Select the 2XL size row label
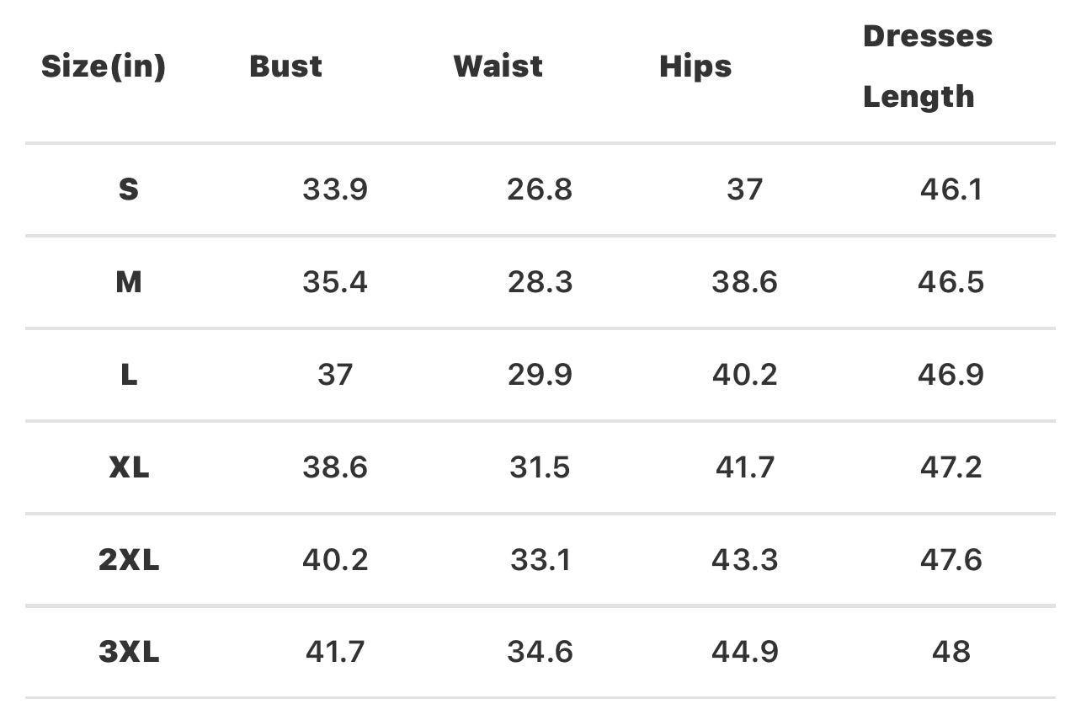The width and height of the screenshot is (1081, 704). coord(128,560)
